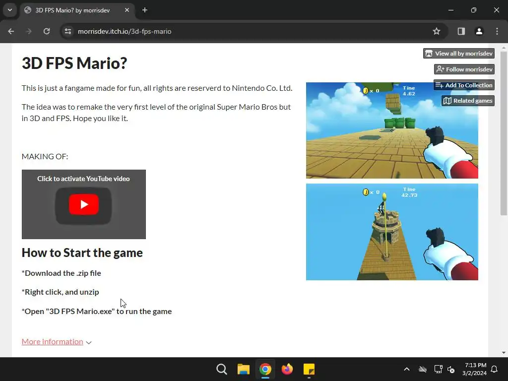Click the Open "3D FPS Mario.exe" instruction
508x381 pixels.
[97, 312]
